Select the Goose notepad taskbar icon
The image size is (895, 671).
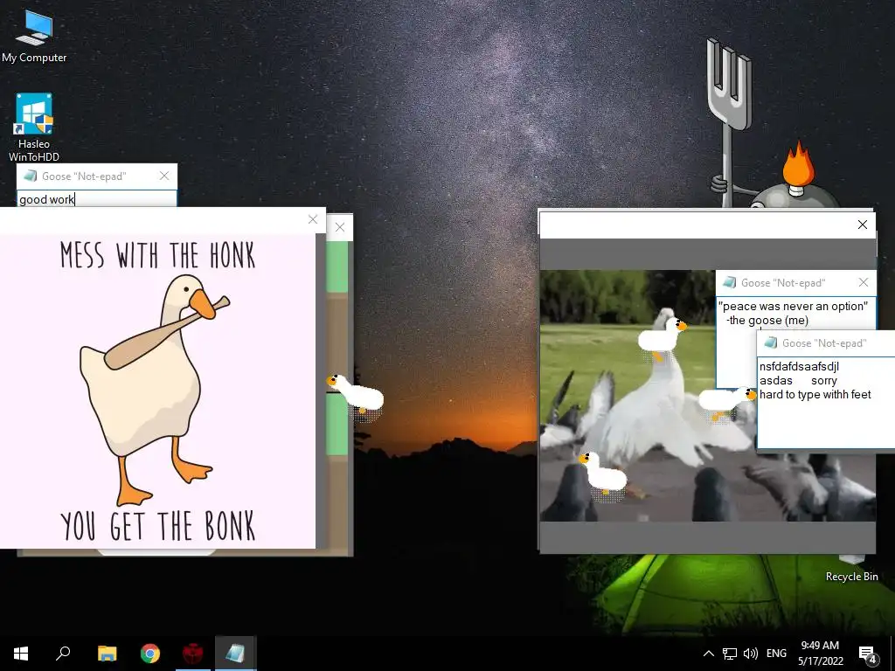click(x=235, y=654)
